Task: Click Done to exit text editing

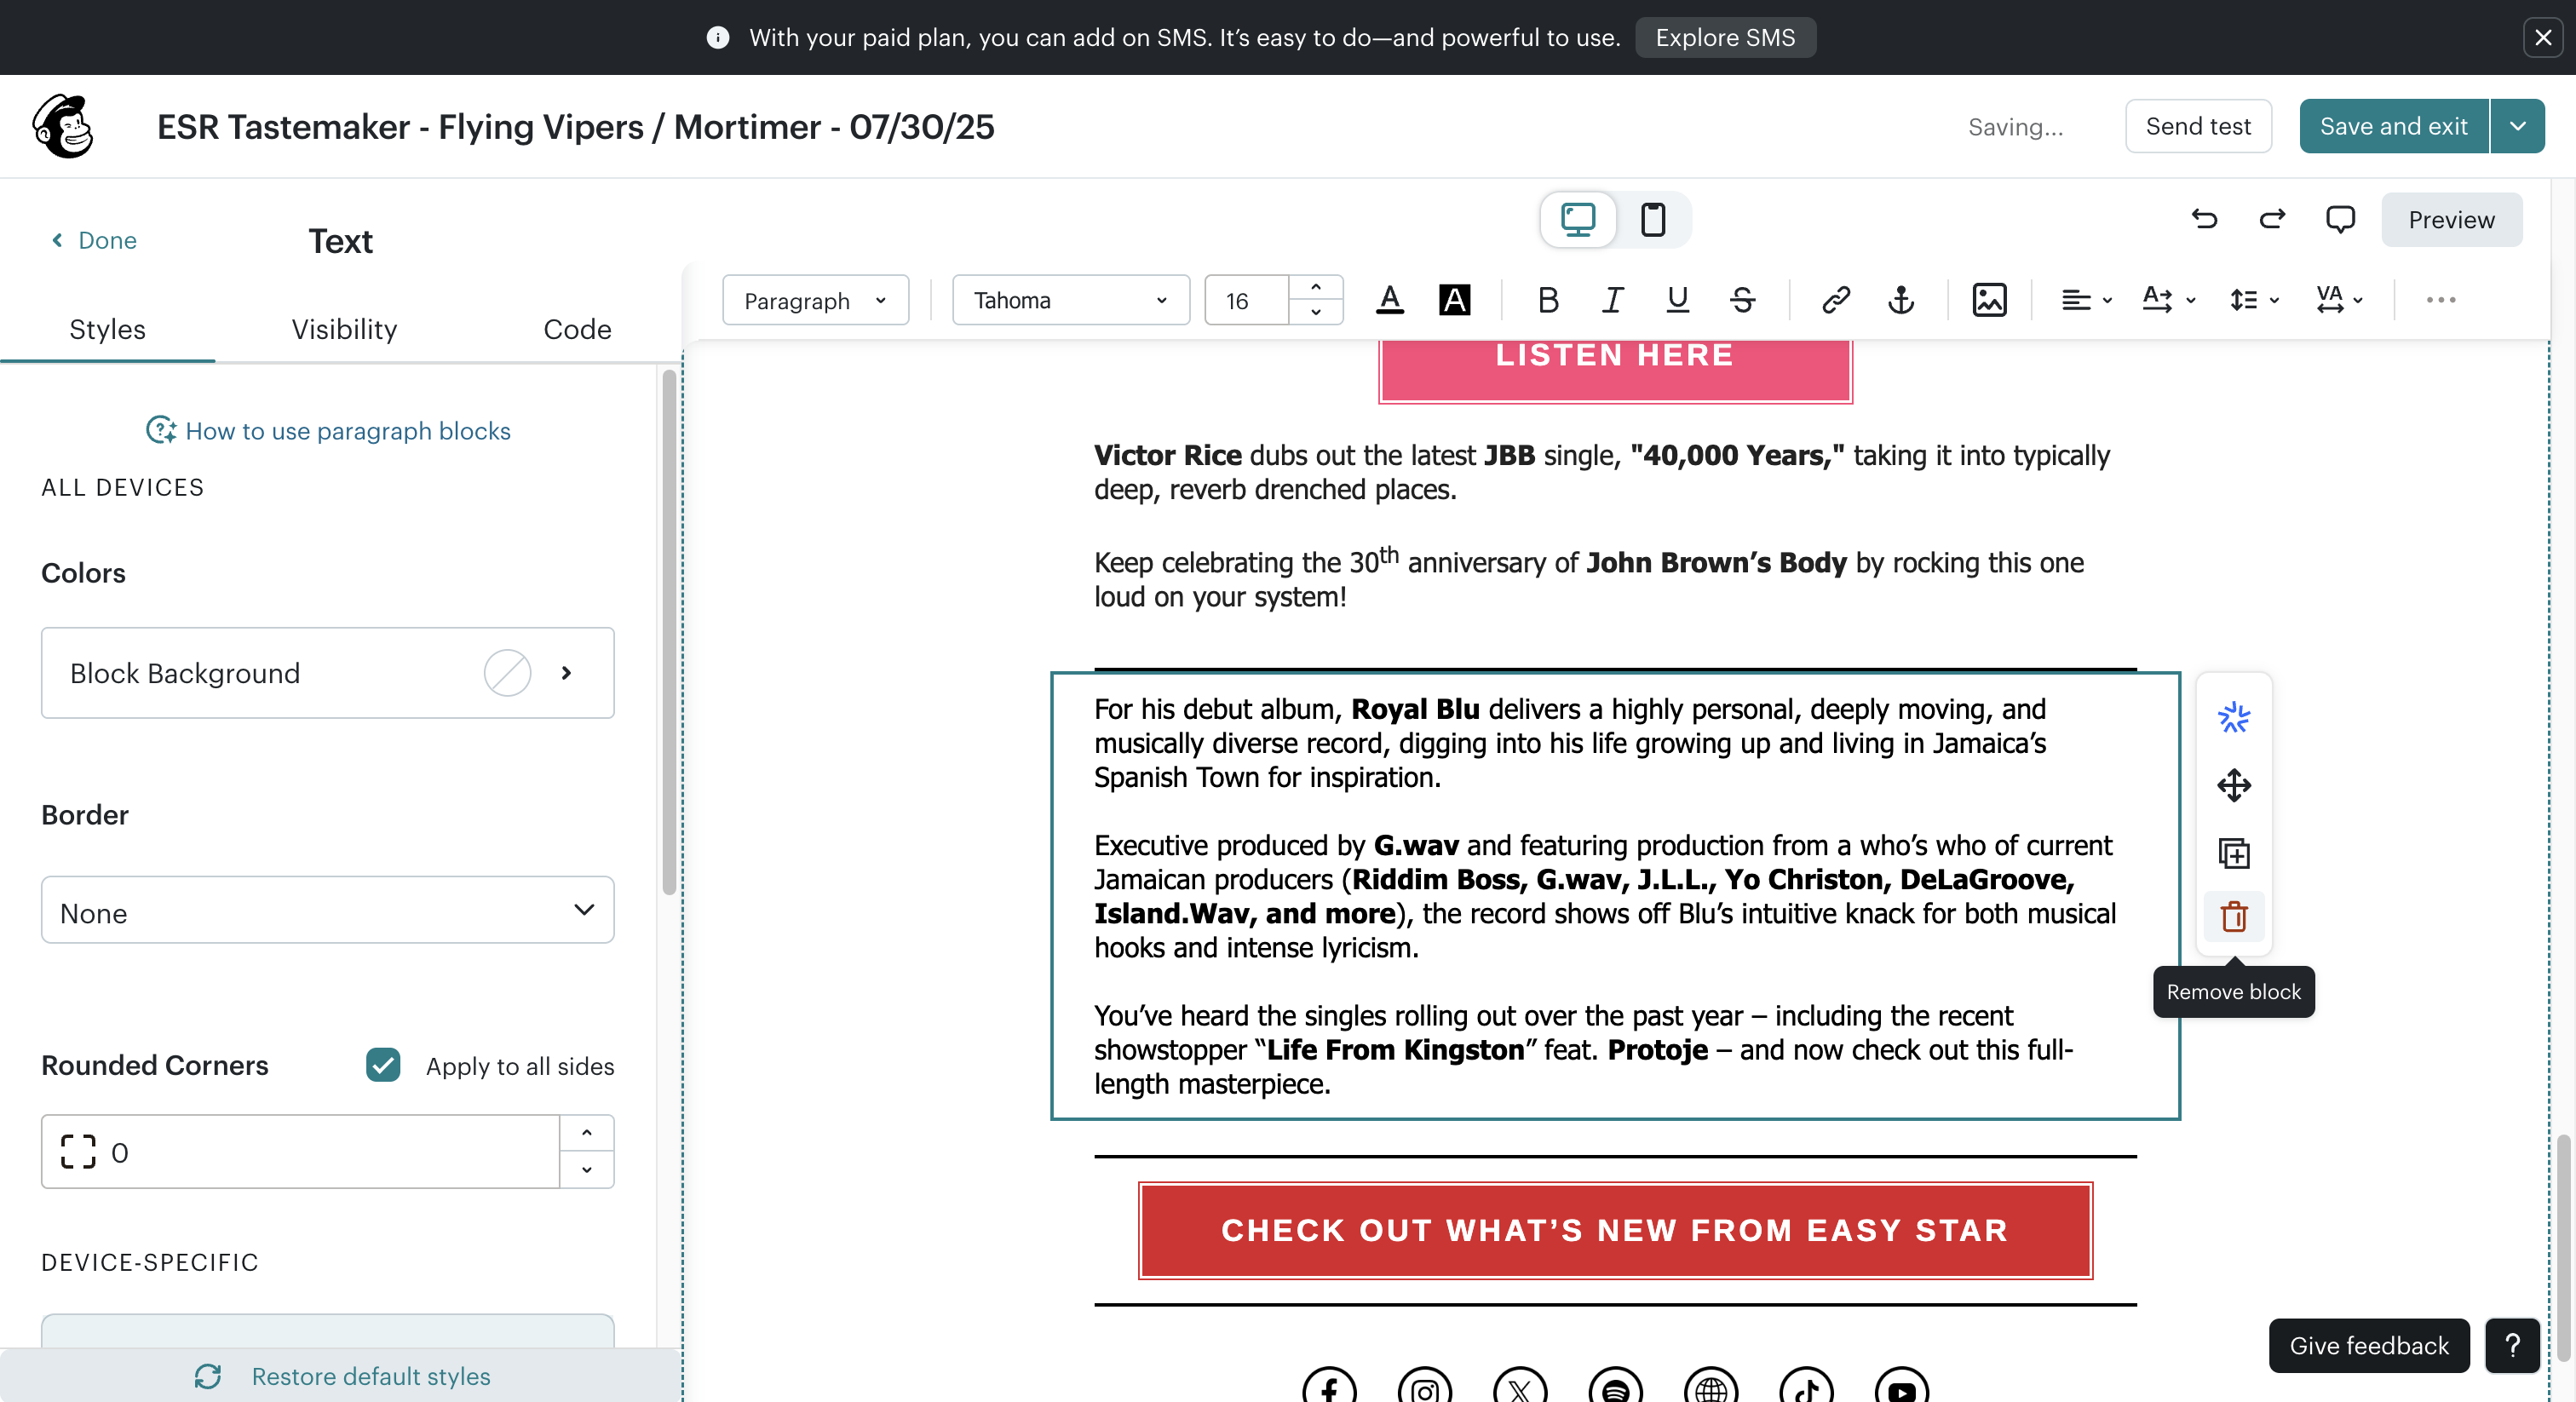Action: coord(93,240)
